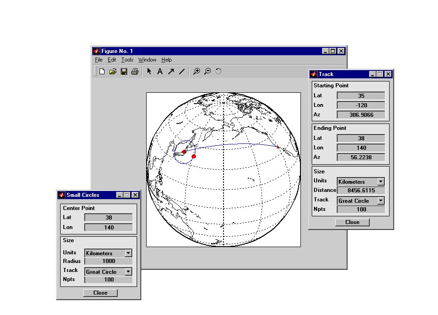Screen dimensions: 438x315
Task: Edit Center Point Lon field in Small Circles
Action: pos(109,228)
